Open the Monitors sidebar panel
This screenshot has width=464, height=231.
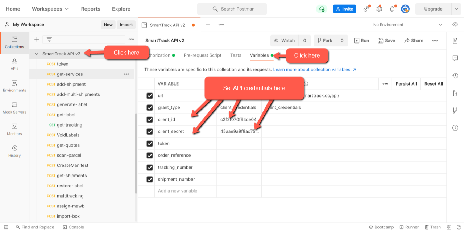click(x=14, y=130)
